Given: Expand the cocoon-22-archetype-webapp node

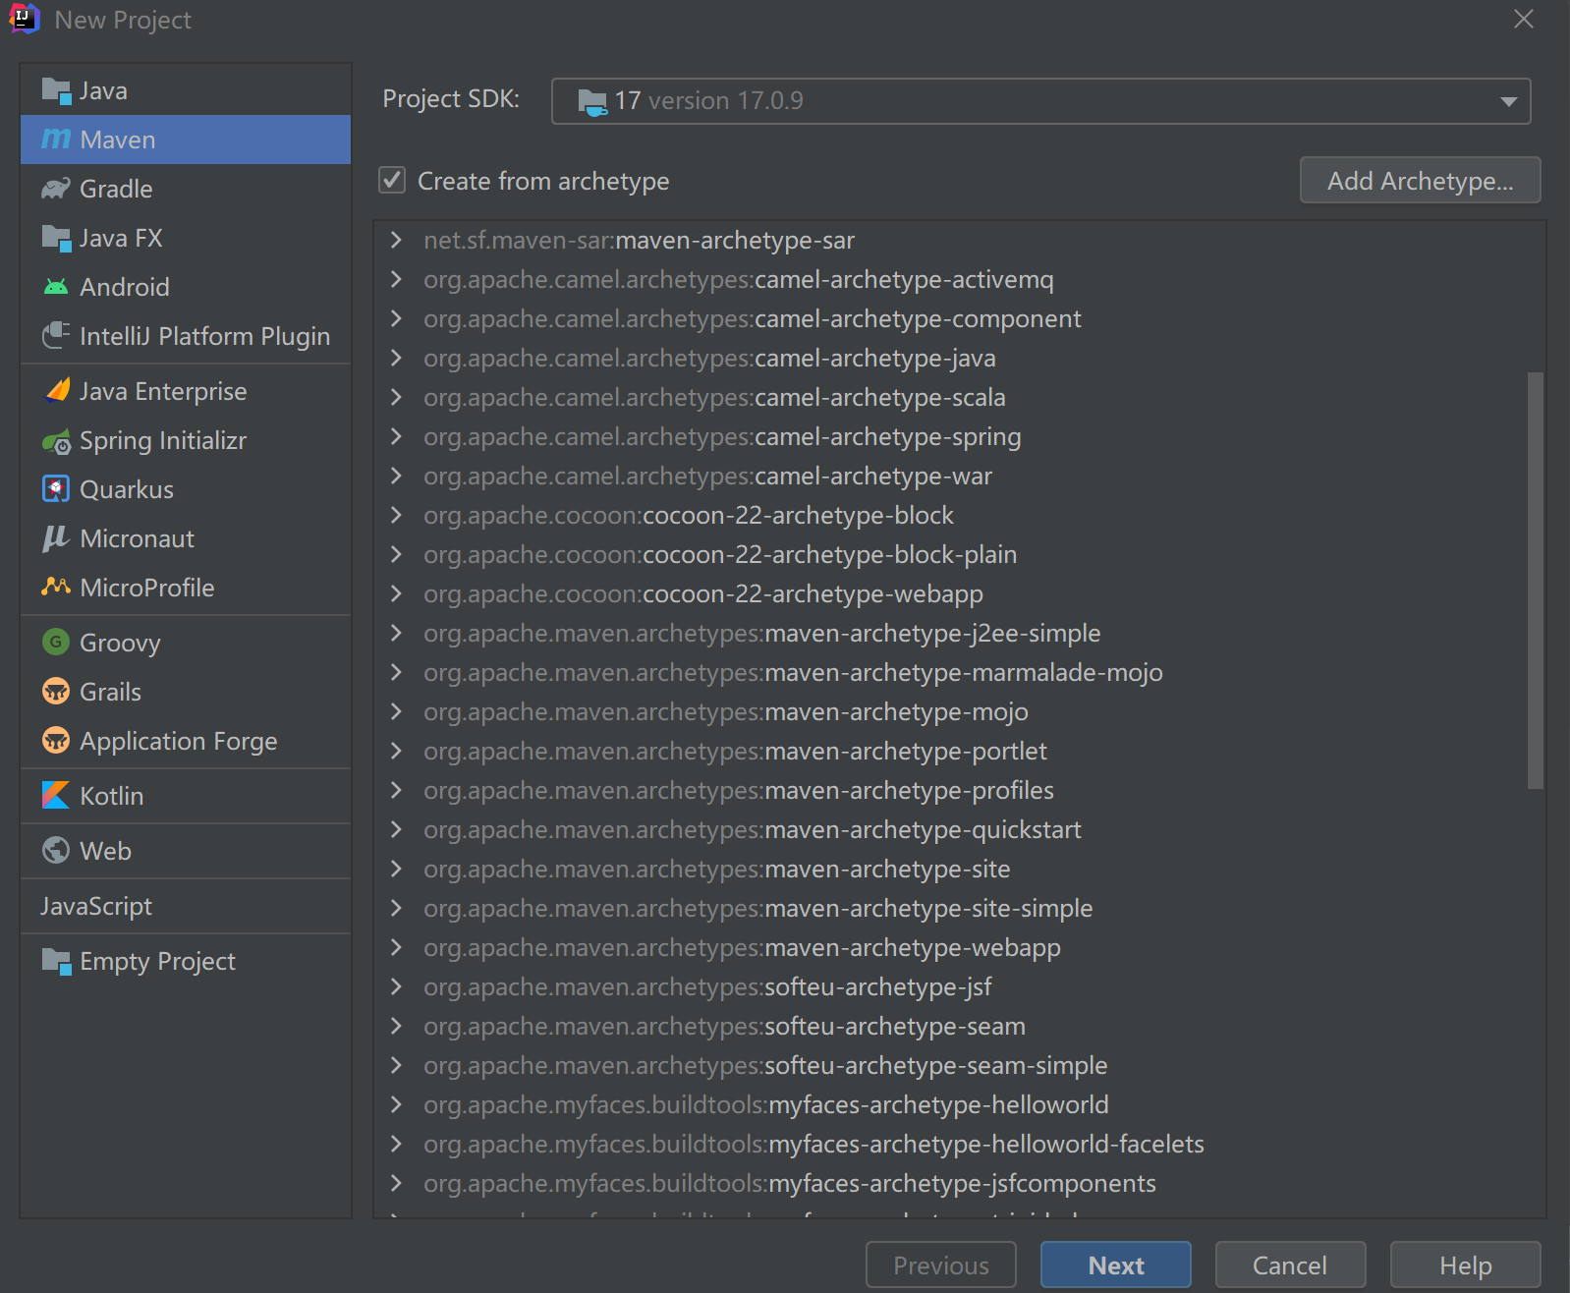Looking at the screenshot, I should (396, 593).
